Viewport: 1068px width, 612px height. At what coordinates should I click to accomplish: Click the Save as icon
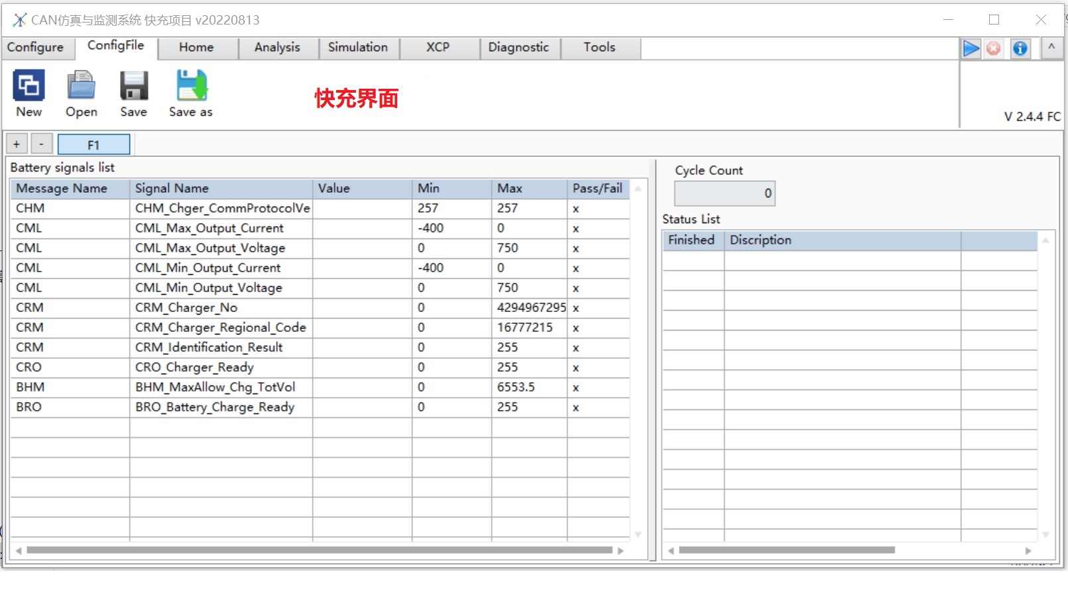[x=191, y=87]
